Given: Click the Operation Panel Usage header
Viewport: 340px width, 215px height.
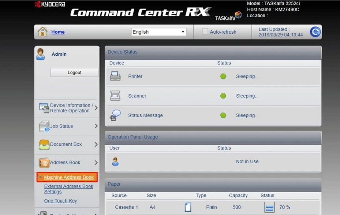Looking at the screenshot, I should tap(213, 137).
